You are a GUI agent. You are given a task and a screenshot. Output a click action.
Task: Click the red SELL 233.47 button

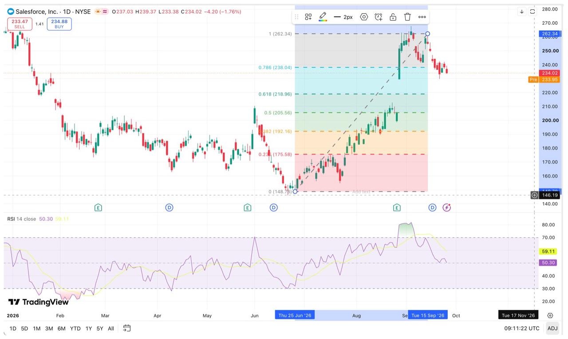pos(20,24)
